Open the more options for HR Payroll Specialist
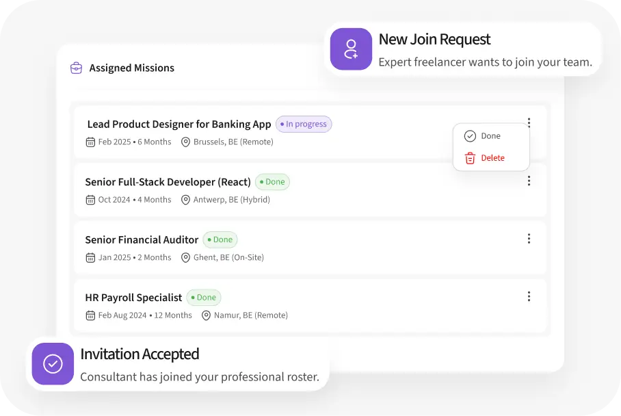Screen dimensions: 621x416 pos(529,296)
